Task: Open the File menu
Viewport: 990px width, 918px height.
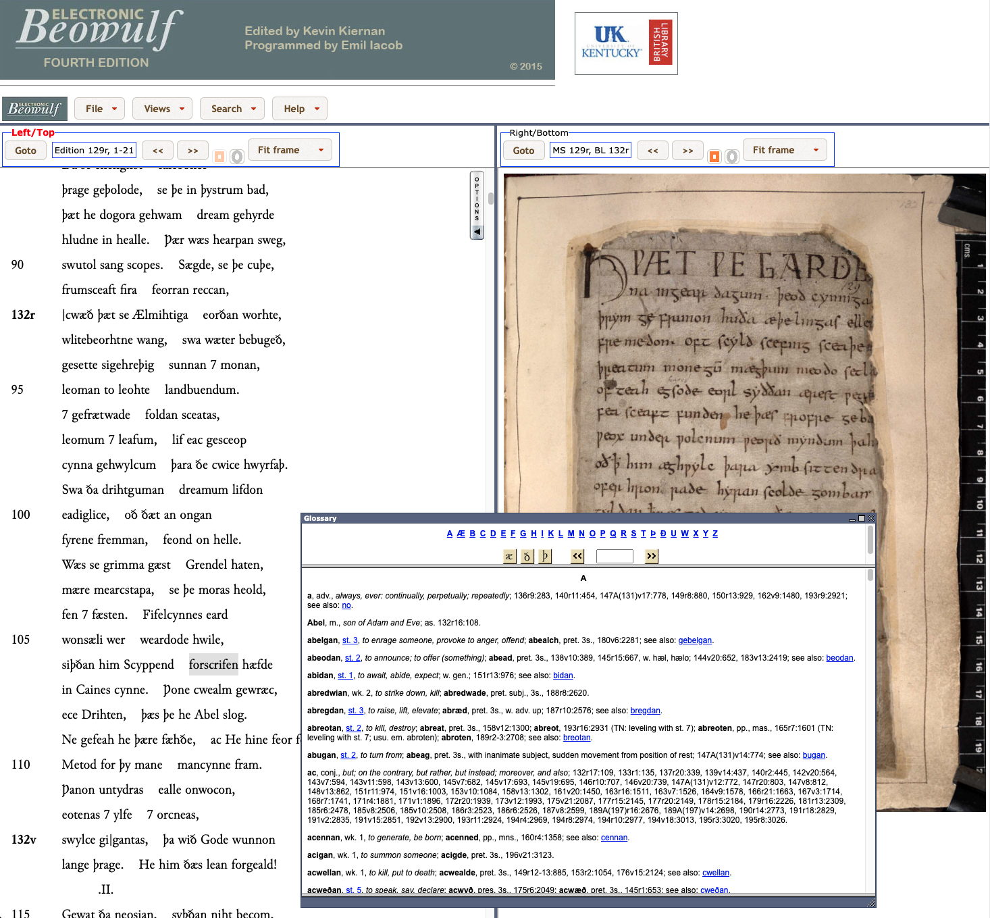Action: 99,108
